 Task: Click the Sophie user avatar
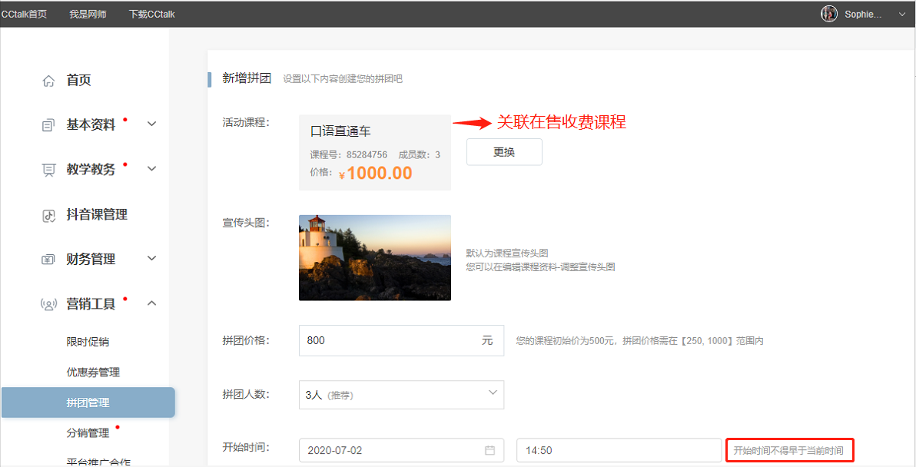coord(829,14)
